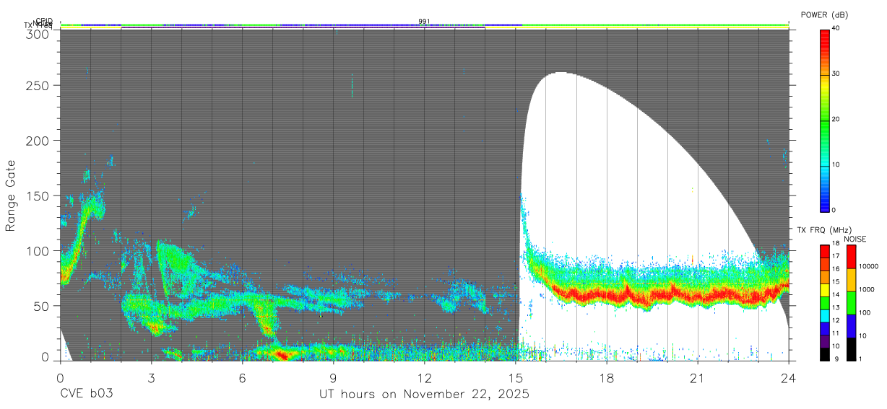Image resolution: width=887 pixels, height=409 pixels.
Task: Pick the orange 1000–10000 NOISE segment
Action: click(851, 280)
